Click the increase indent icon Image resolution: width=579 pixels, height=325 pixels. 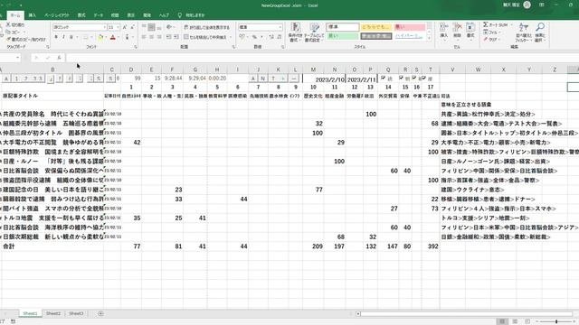click(x=176, y=37)
